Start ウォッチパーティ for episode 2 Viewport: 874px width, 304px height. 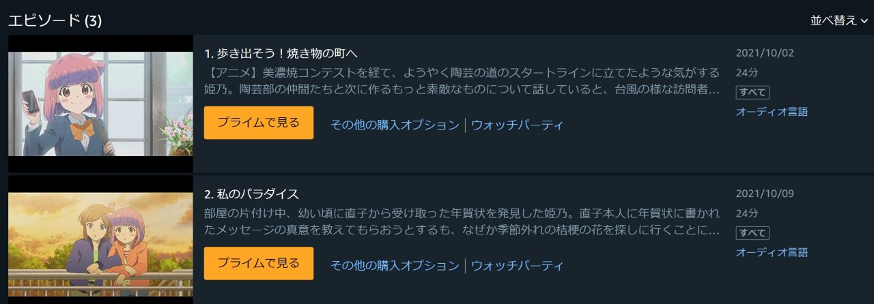tap(518, 265)
